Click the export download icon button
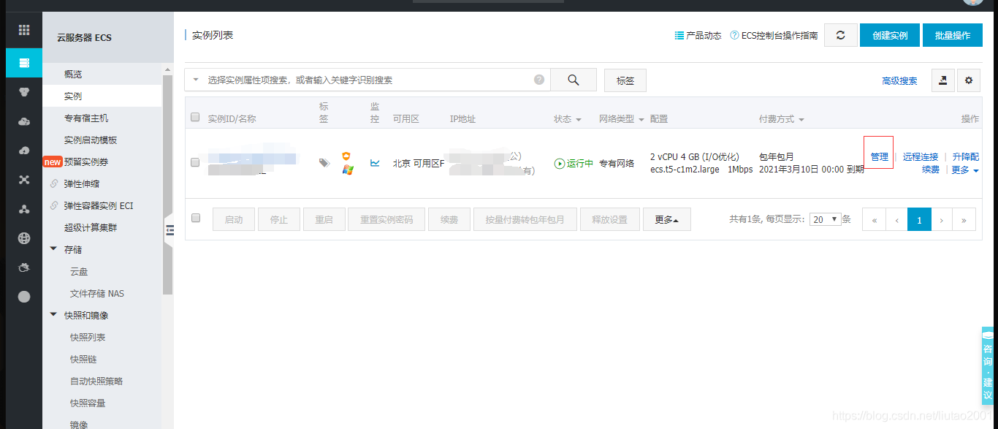The height and width of the screenshot is (429, 998). pos(942,80)
